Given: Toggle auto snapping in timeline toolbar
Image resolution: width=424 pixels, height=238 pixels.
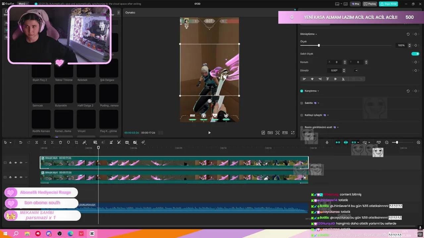Looking at the screenshot, I should click(x=346, y=142).
